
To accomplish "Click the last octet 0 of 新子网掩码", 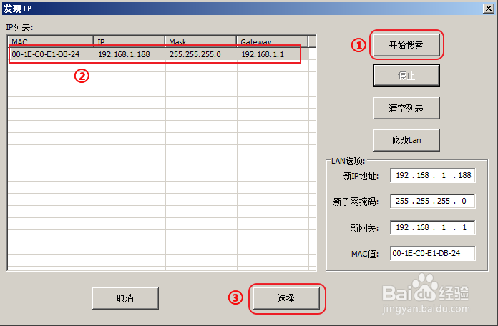I will 464,202.
